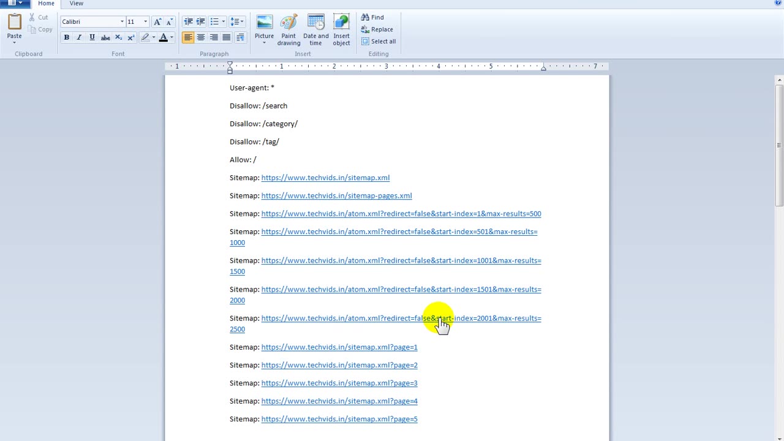This screenshot has height=441, width=784.
Task: Click the text highlight color marker
Action: coord(145,37)
